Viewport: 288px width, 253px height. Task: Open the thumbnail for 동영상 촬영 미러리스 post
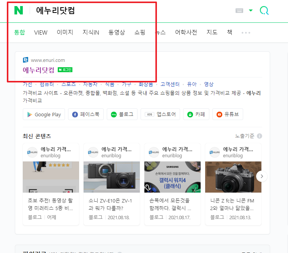coord(51,177)
